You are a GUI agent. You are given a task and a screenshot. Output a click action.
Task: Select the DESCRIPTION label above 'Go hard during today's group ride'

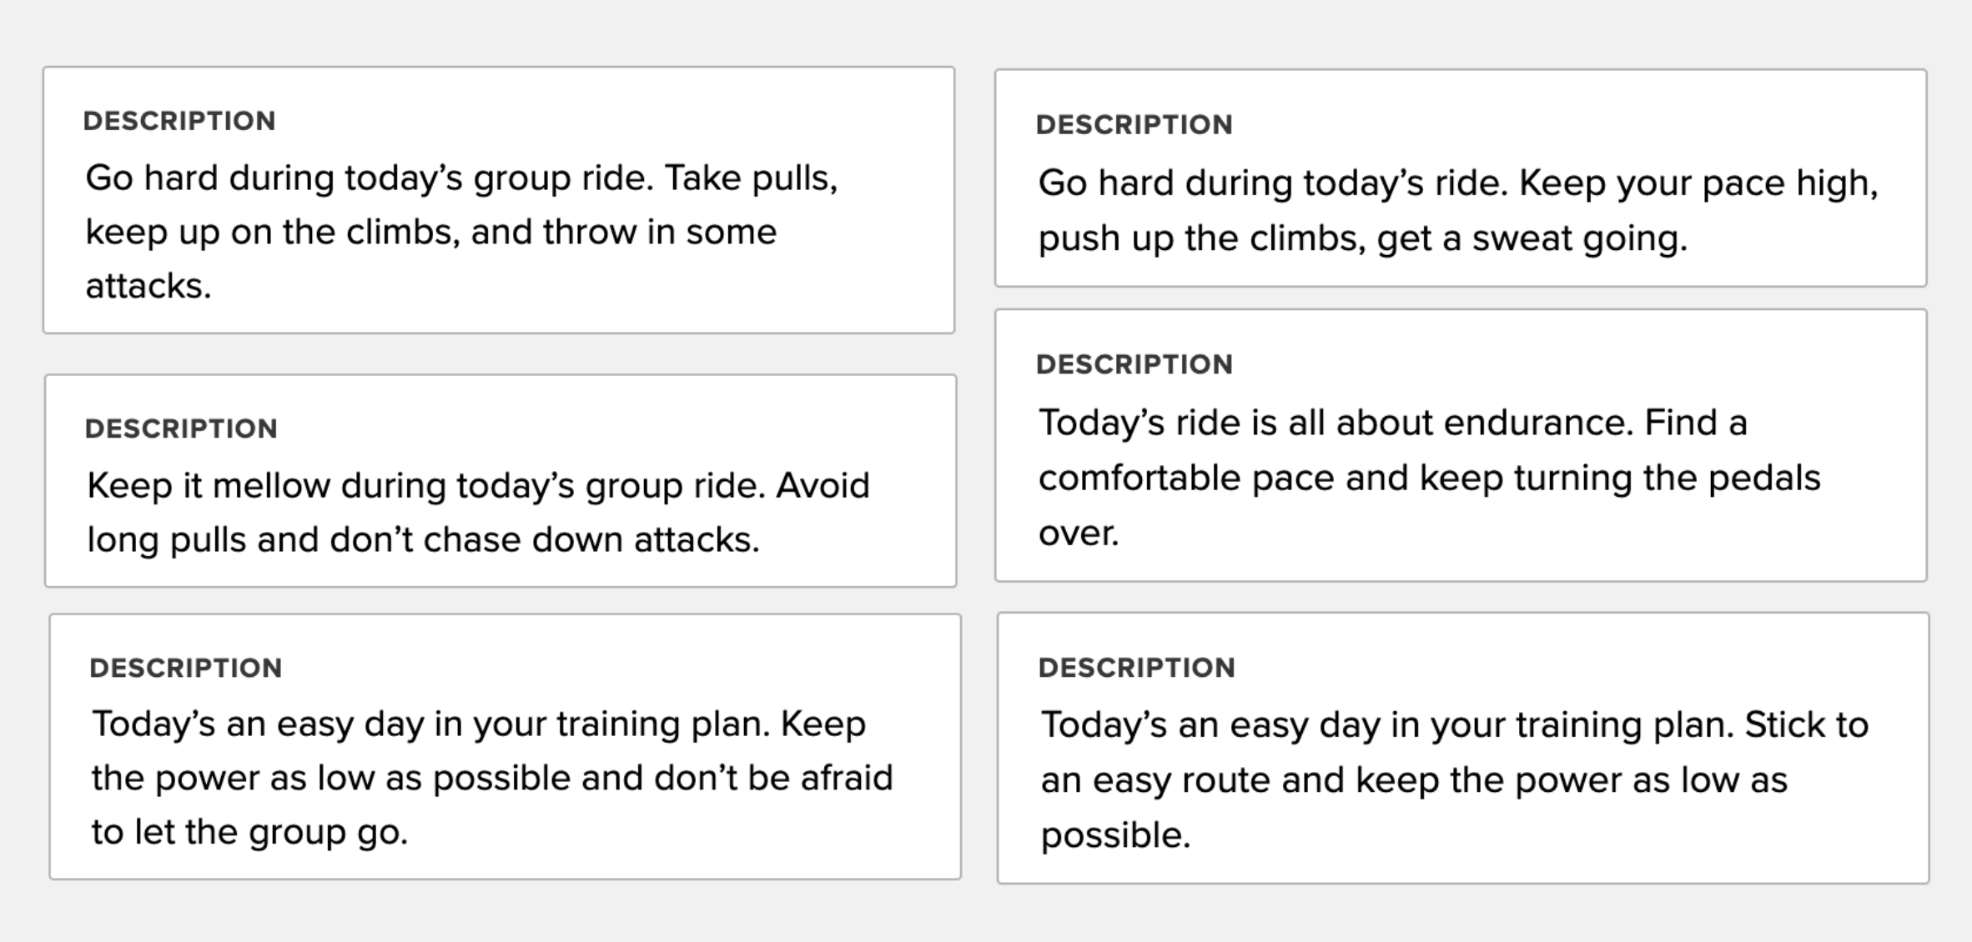pyautogui.click(x=179, y=121)
